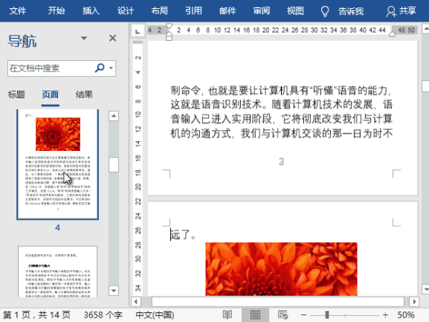Click the thumbnail pane scroll down arrow
This screenshot has width=429, height=322.
coord(114,290)
